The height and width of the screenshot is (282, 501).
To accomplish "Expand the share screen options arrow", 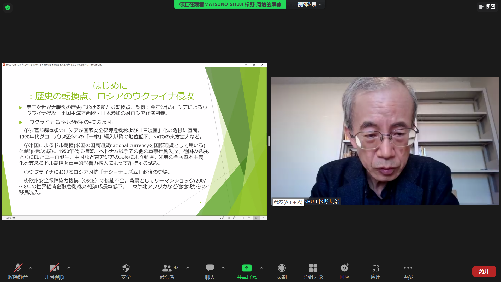I will [261, 268].
